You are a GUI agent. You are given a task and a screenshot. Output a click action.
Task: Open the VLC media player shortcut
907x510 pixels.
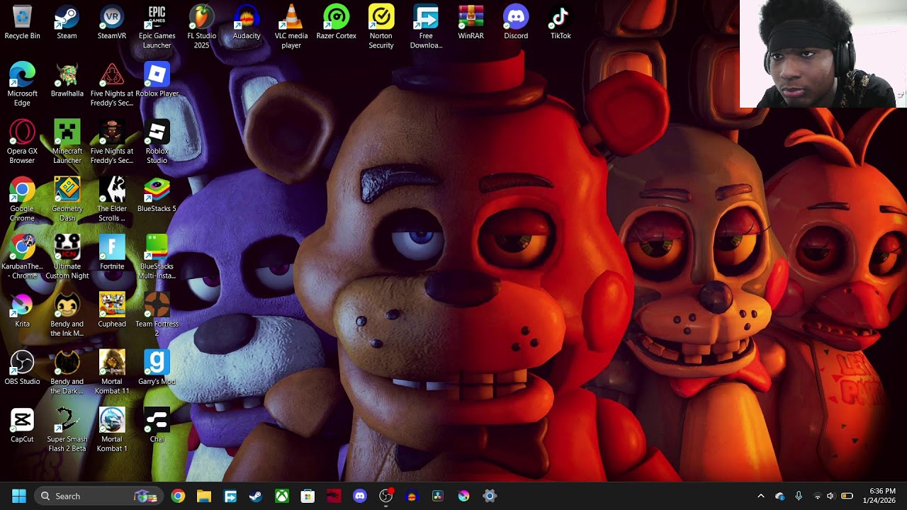coord(291,28)
